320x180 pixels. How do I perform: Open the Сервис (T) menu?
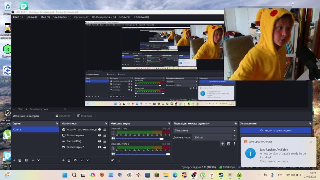[125, 17]
